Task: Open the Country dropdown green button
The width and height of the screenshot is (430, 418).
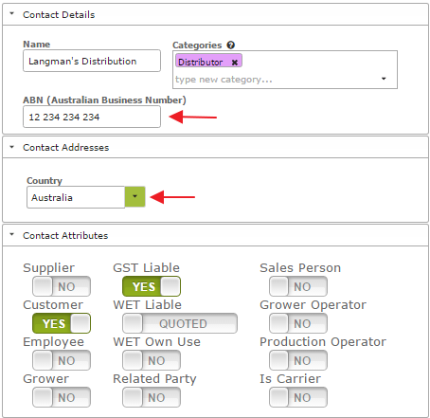Action: click(135, 196)
